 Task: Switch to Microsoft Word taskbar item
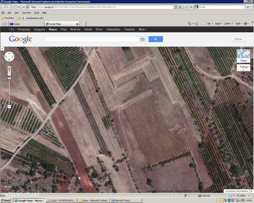pyautogui.click(x=126, y=201)
